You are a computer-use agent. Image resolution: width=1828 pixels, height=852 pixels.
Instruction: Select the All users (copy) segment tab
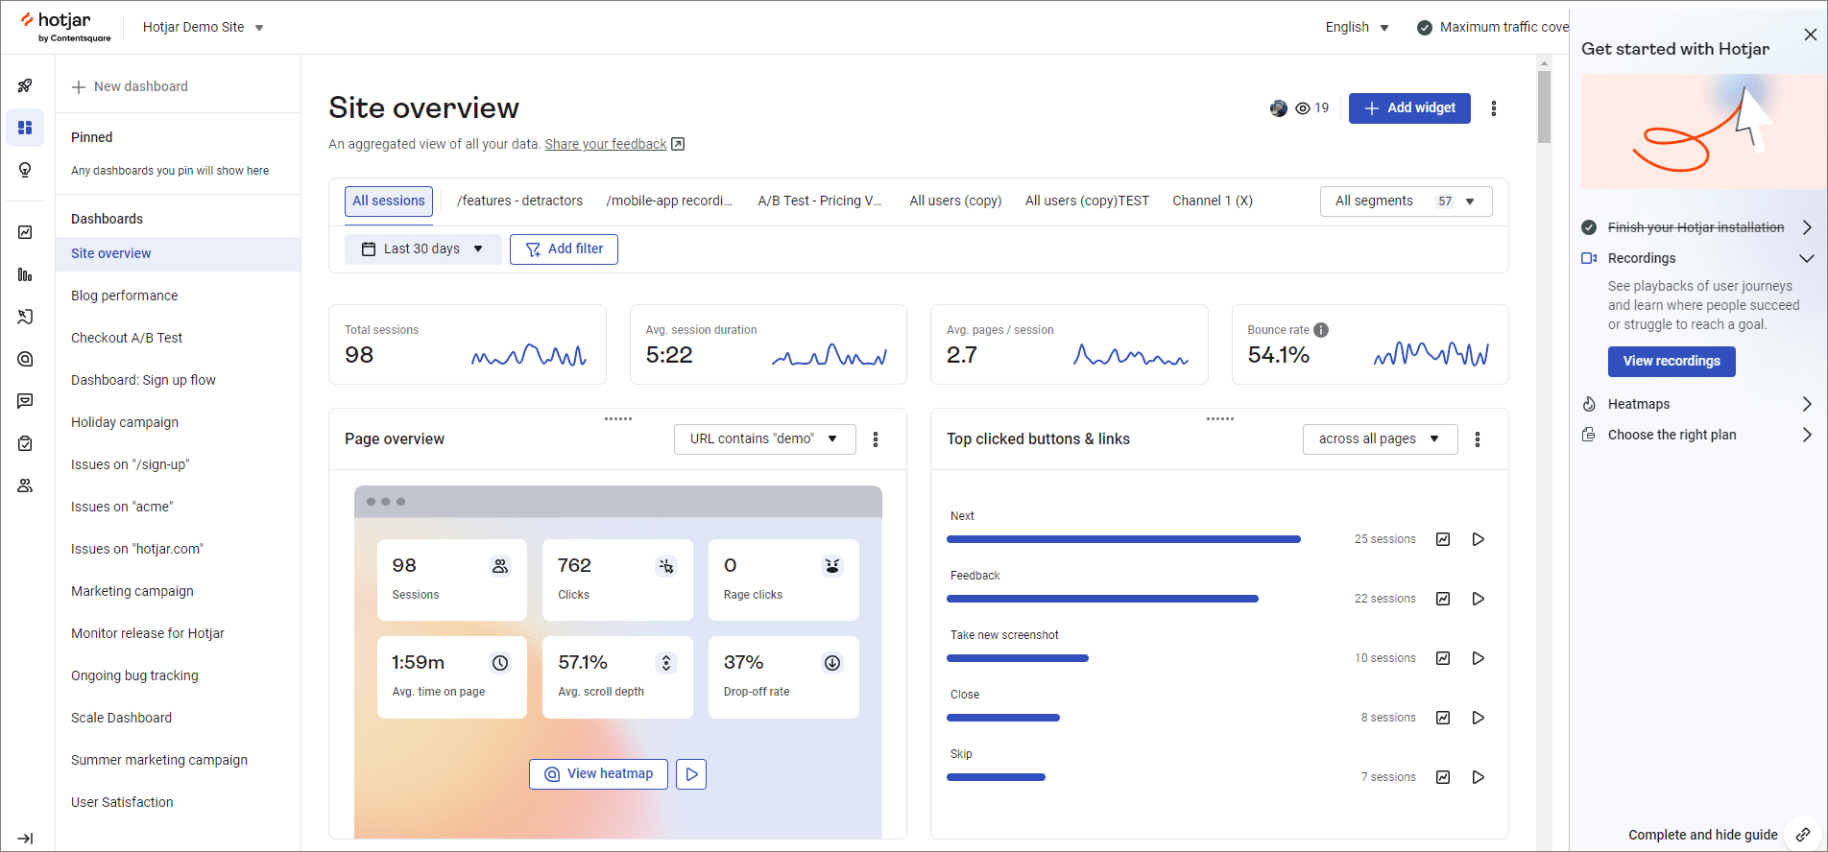(x=955, y=201)
